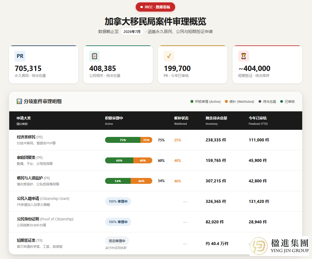Click the 111,000 件 finalized value

tap(259, 140)
